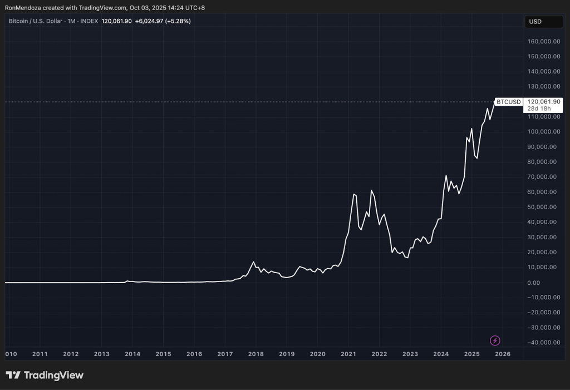Click the 2021 label on the time axis
Image resolution: width=570 pixels, height=390 pixels.
(x=348, y=354)
